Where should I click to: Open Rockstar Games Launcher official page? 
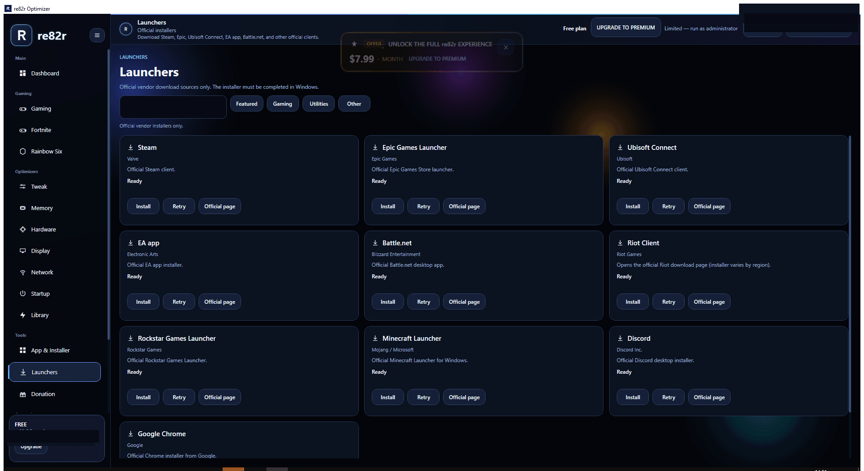220,397
